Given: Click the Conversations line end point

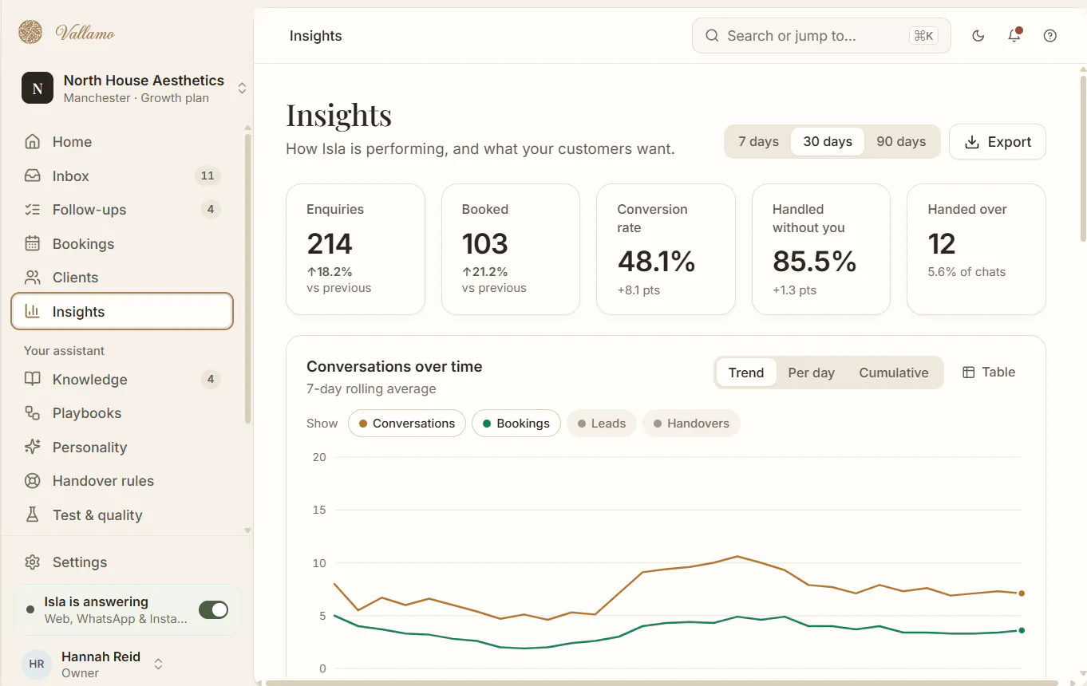Looking at the screenshot, I should point(1022,593).
